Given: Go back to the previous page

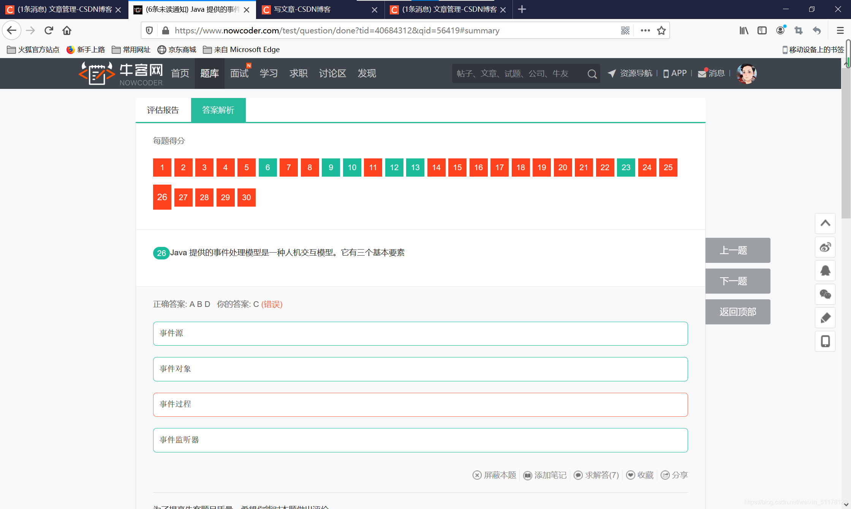Looking at the screenshot, I should point(12,30).
